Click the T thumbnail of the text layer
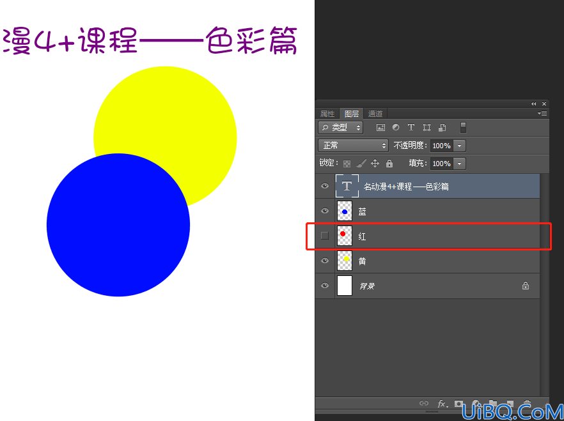Viewport: 564px width, 421px height. pyautogui.click(x=347, y=186)
